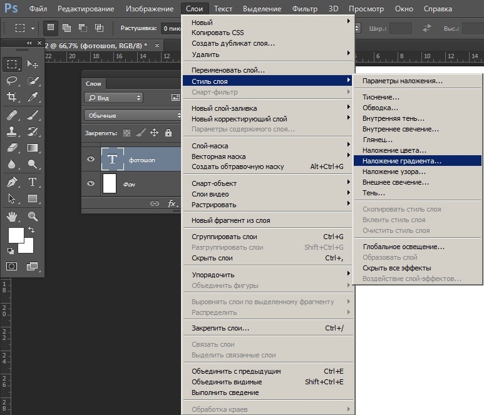Toggle visibility of the Фон layer
Viewport: 484px width, 415px height.
click(x=91, y=183)
